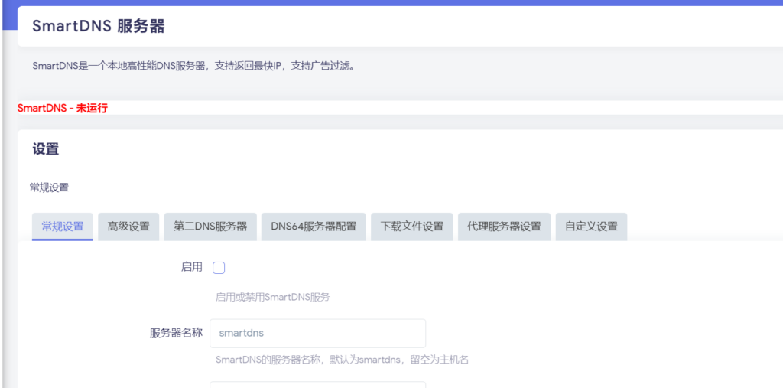This screenshot has width=783, height=388.
Task: Click the 服务器名称 input field with smartdns
Action: pos(317,334)
